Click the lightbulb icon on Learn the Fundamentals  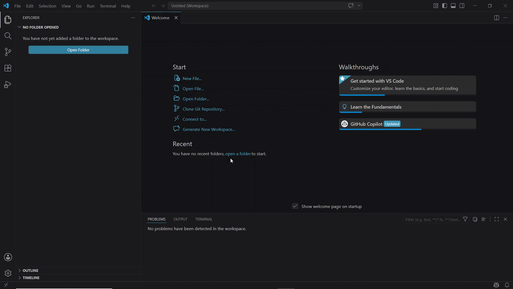[x=344, y=107]
